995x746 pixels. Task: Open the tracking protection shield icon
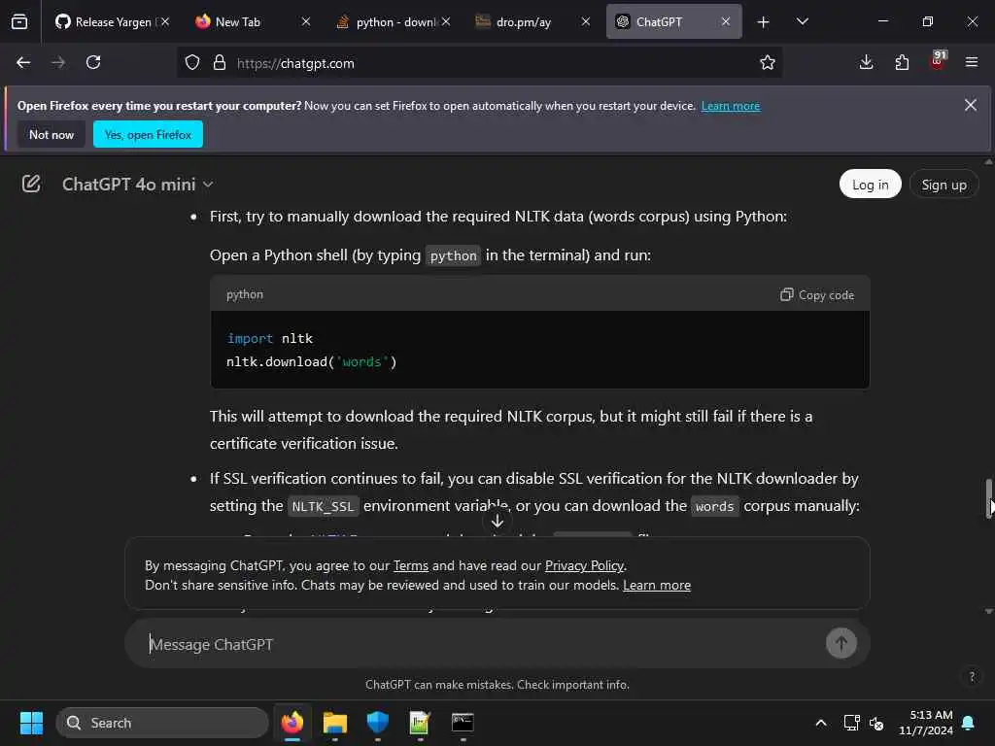click(x=192, y=63)
